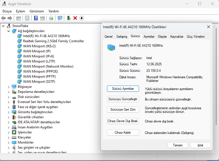The height and width of the screenshot is (161, 219).
Task: Click the mouse icon of Fare ve diğer işaret aygıtları
Action: click(x=14, y=107)
